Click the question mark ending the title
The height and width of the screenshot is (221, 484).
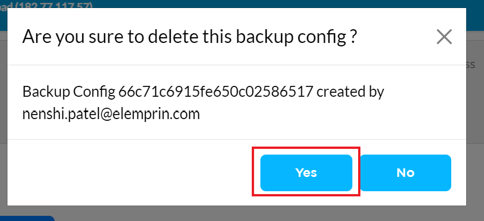(354, 37)
